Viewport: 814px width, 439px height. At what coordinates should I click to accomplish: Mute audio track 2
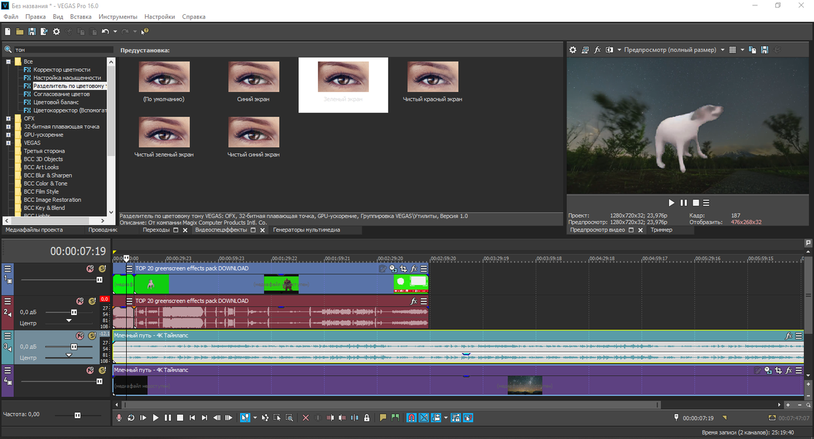[80, 301]
